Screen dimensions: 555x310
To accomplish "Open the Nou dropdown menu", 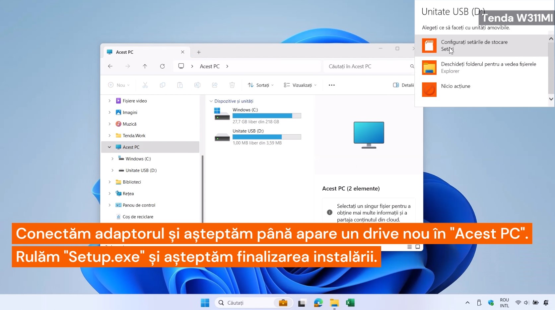I will point(119,85).
